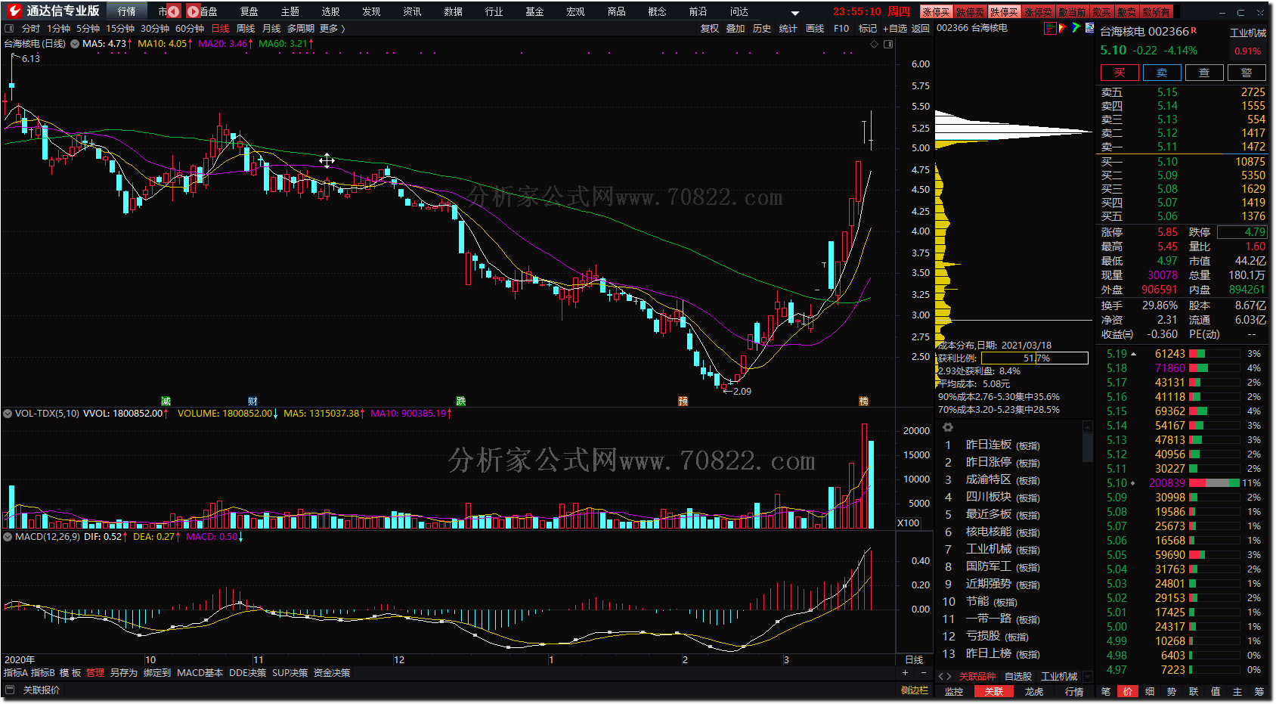Viewport: 1276px width, 704px height.
Task: Open the 资讯 news menu
Action: [412, 11]
